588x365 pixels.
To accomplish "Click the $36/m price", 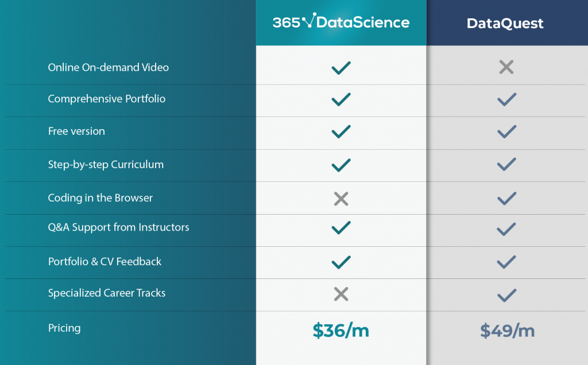I will point(341,330).
